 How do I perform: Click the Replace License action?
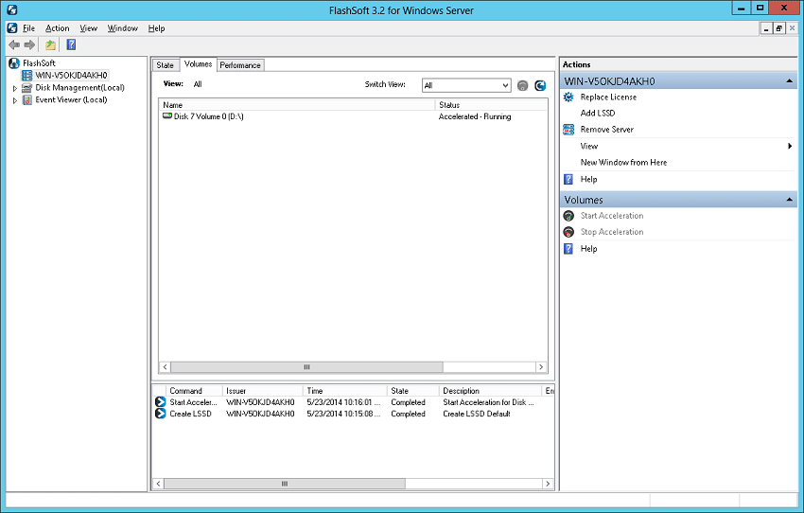coord(608,97)
